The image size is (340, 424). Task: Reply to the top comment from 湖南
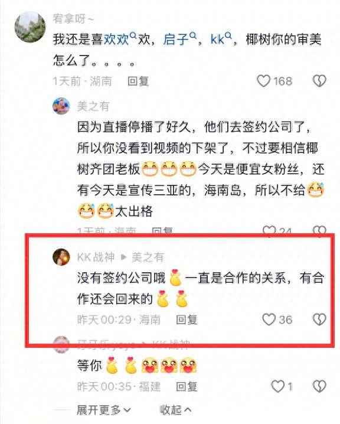point(138,81)
